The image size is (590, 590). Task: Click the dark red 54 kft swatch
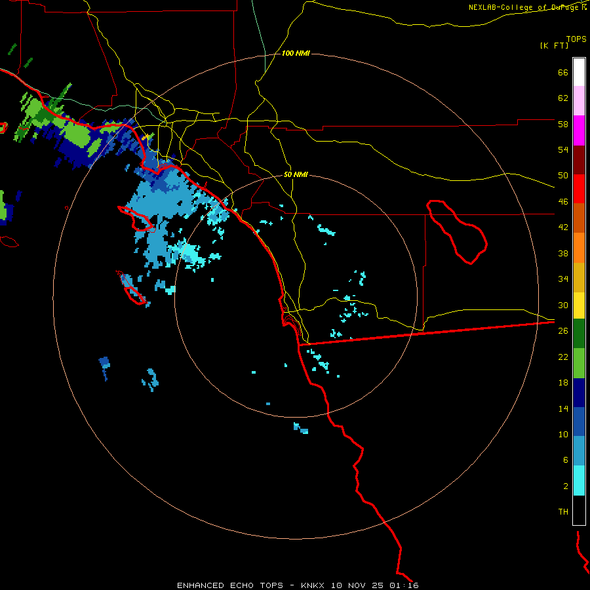point(579,160)
